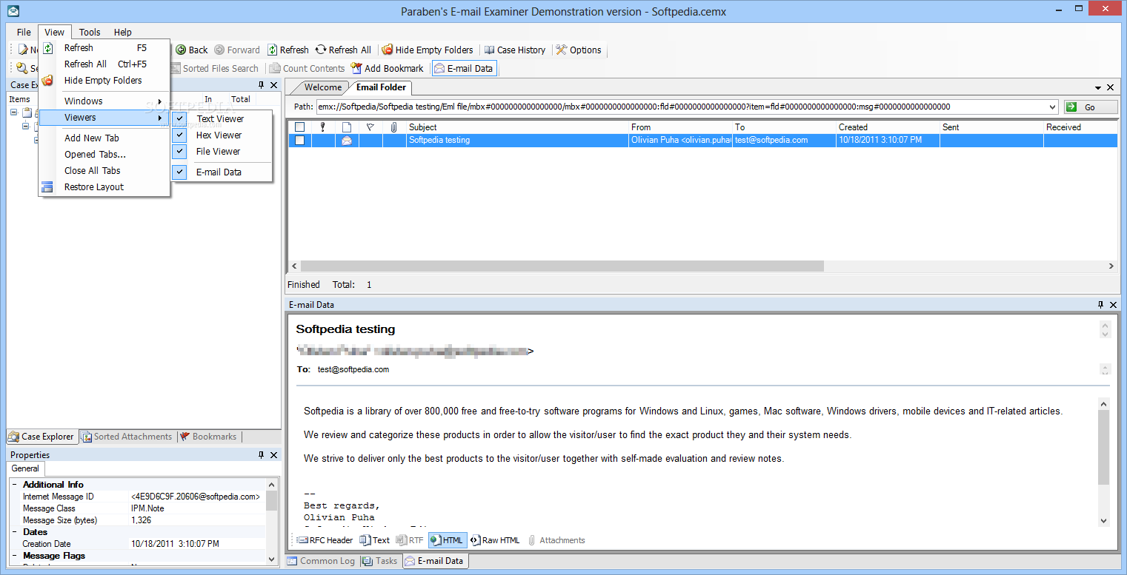Toggle select-all checkbox in email list header
Image resolution: width=1127 pixels, height=575 pixels.
(299, 127)
